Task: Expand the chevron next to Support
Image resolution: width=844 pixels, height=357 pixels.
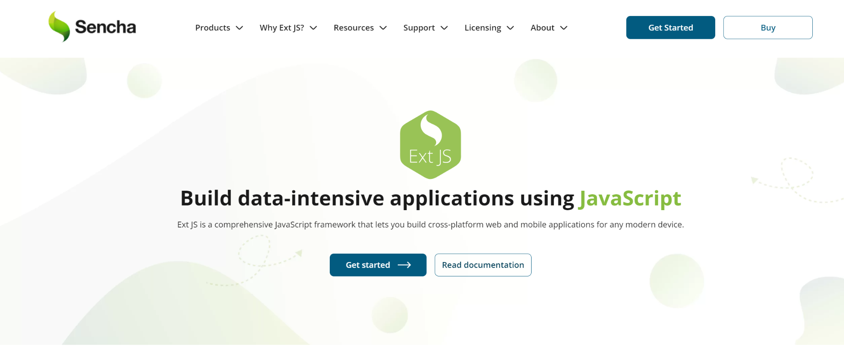Action: tap(444, 28)
